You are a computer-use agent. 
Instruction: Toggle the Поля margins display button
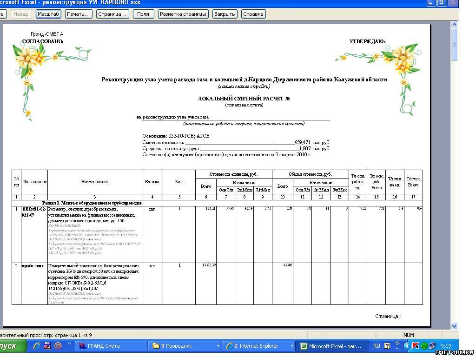143,14
